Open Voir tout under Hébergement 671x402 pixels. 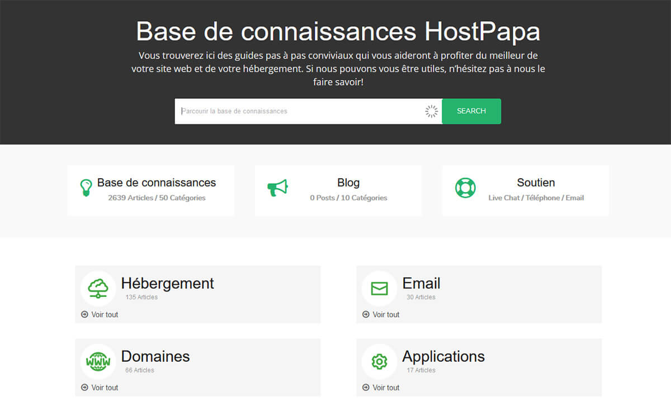click(104, 314)
